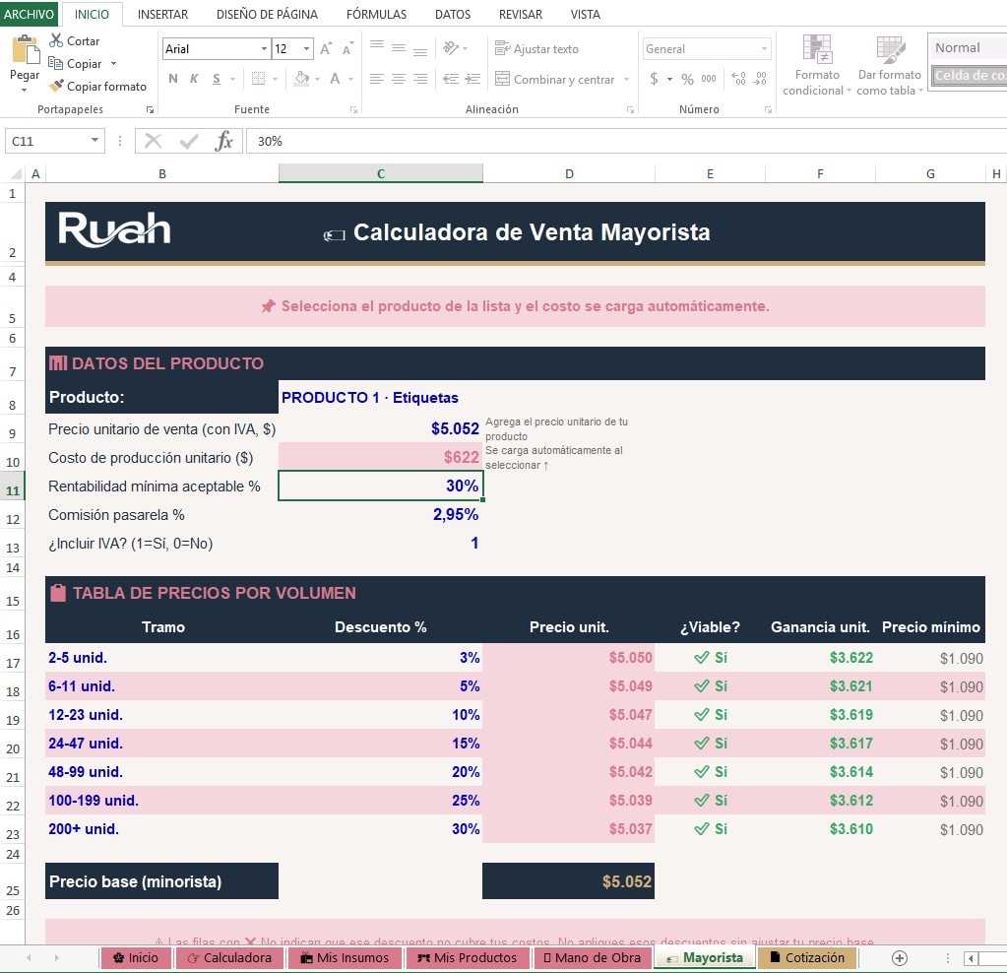Confirm formula entry with the checkmark icon
Image resolution: width=1007 pixels, height=973 pixels.
point(189,141)
